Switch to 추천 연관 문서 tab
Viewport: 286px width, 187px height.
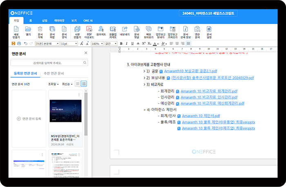tap(54, 73)
